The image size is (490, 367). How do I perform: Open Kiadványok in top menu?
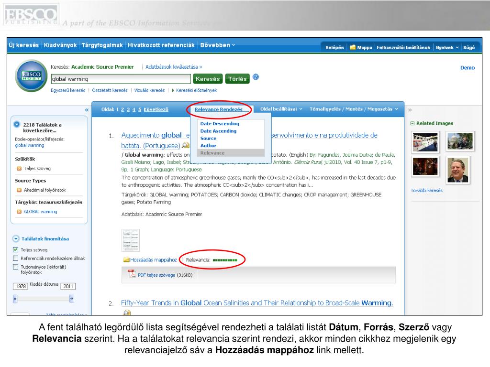tap(60, 45)
